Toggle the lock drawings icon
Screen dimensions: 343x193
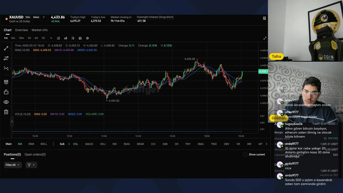[x=6, y=92]
